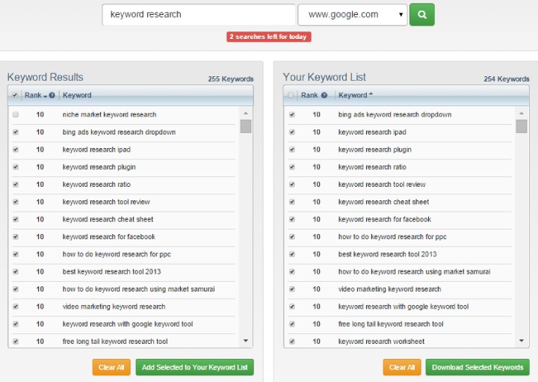
Task: Click Rank help icon in Keyword Results
Action: coord(52,96)
